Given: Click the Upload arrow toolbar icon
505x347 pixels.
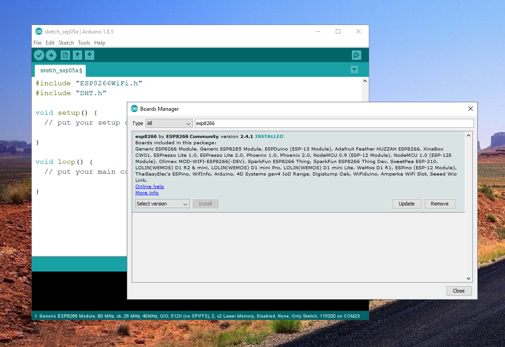Looking at the screenshot, I should coord(51,55).
